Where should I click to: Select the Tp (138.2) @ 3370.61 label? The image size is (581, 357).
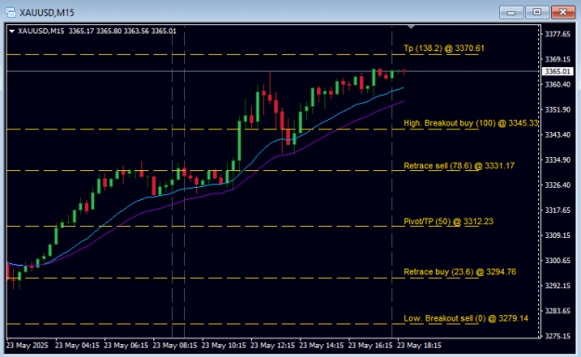click(443, 48)
